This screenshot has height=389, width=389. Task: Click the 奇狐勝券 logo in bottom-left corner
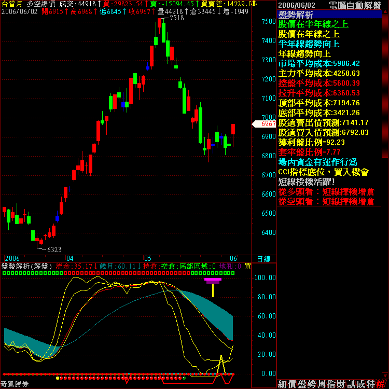click(15, 384)
